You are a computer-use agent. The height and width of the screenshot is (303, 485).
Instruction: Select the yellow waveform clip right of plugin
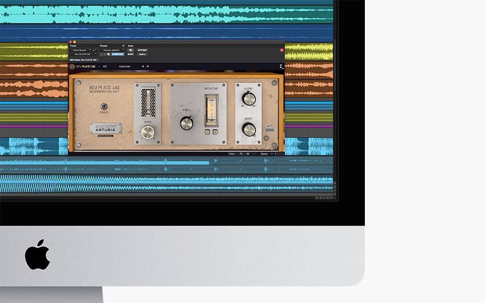click(x=309, y=51)
